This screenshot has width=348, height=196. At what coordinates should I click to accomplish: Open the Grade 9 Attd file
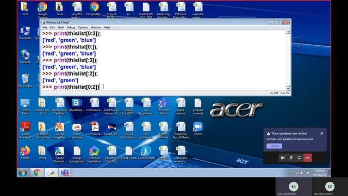point(129,152)
